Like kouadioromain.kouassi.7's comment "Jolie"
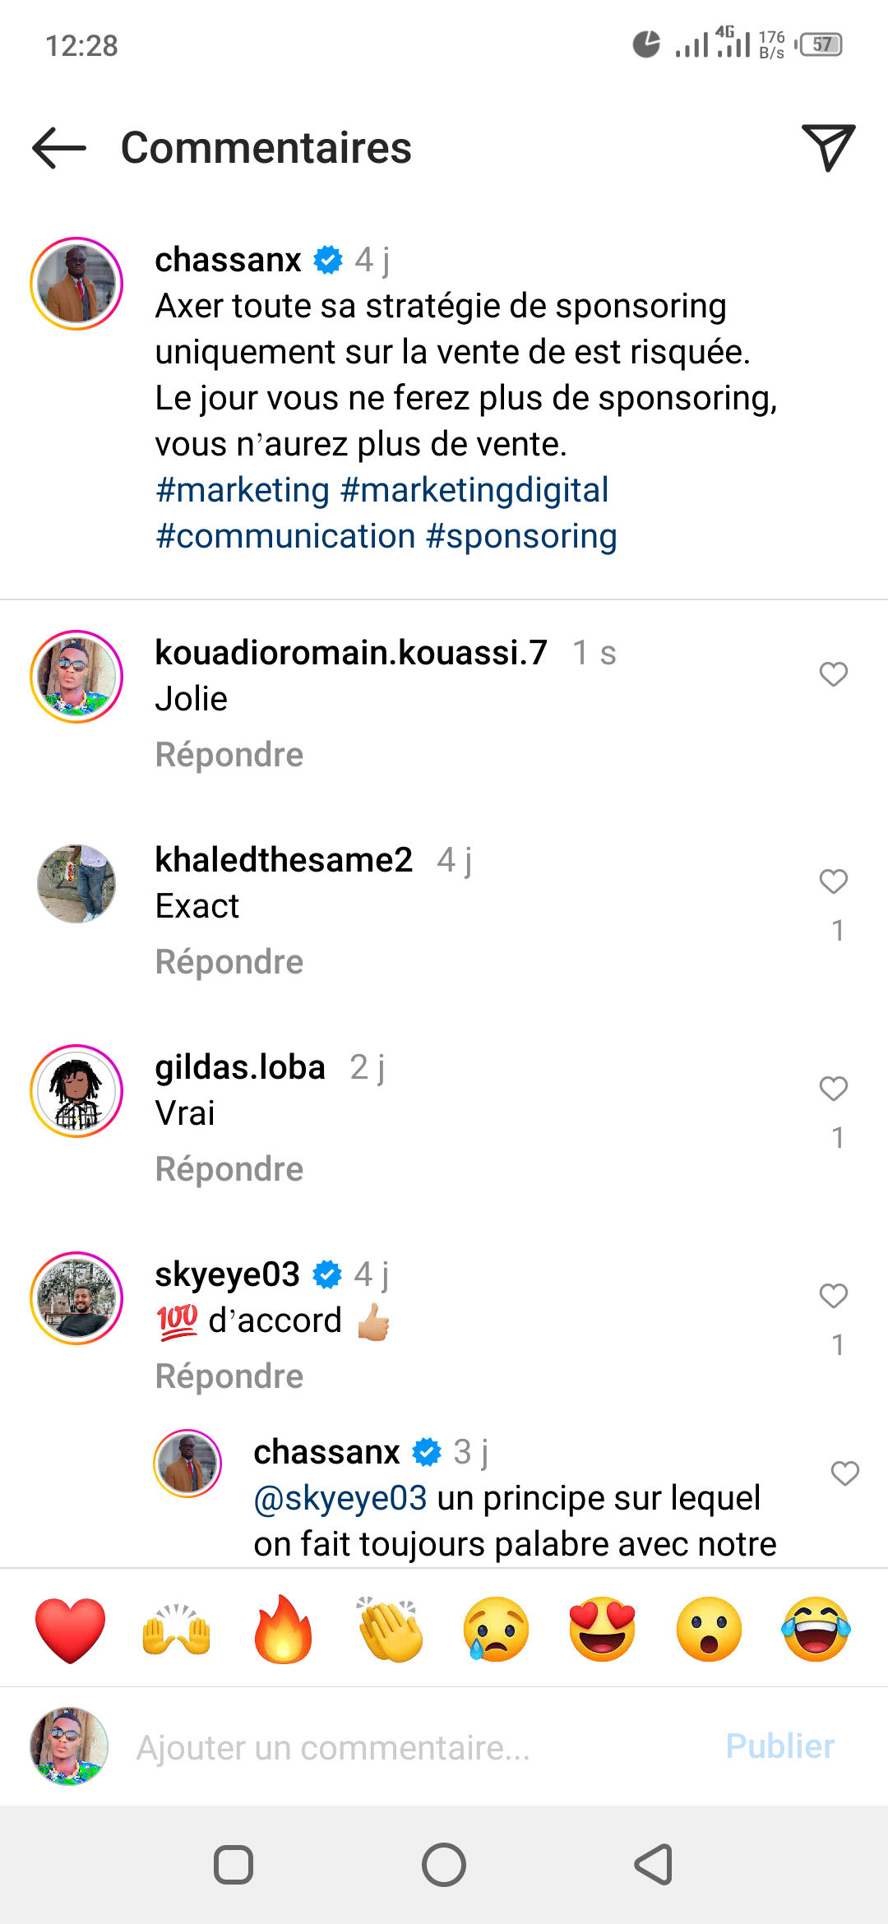Image resolution: width=888 pixels, height=1924 pixels. point(833,674)
